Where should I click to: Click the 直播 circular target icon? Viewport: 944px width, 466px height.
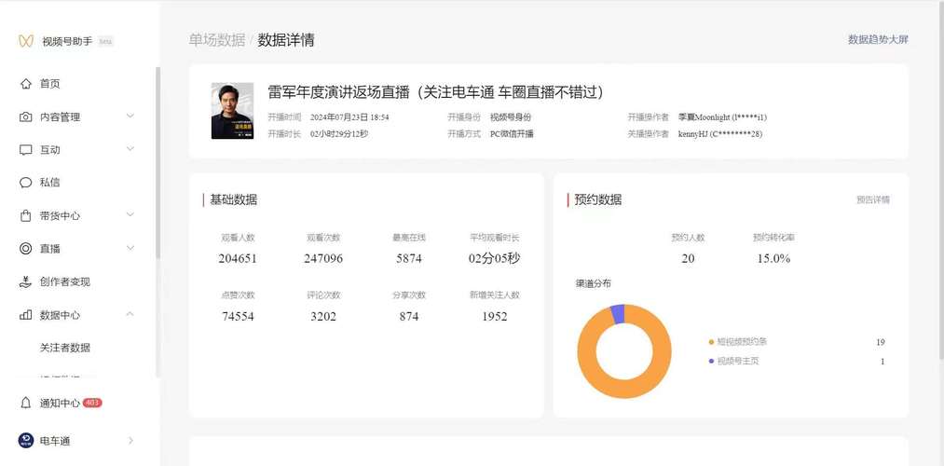[x=25, y=248]
